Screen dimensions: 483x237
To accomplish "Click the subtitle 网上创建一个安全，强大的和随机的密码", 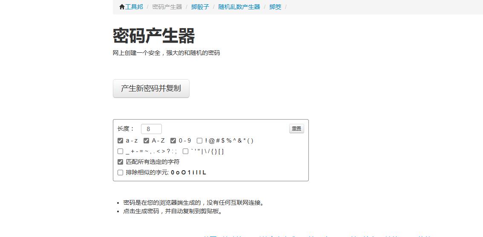I will point(167,53).
